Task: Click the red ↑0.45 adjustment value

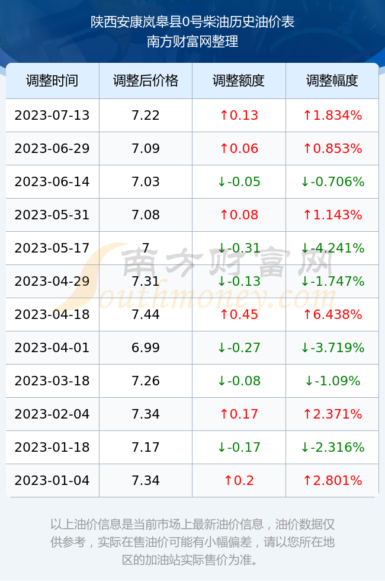Action: click(239, 314)
